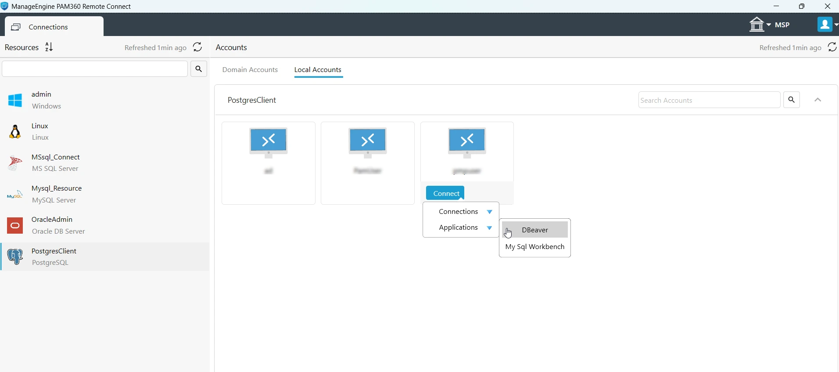Focus the resource search field

(x=95, y=69)
